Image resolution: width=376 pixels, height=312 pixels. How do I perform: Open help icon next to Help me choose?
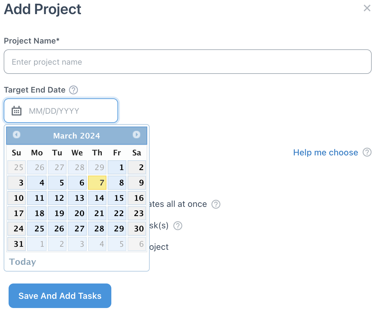click(367, 152)
